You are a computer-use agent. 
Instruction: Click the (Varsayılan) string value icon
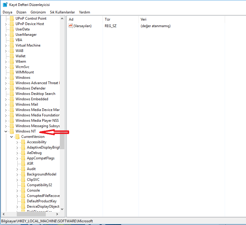click(x=71, y=26)
